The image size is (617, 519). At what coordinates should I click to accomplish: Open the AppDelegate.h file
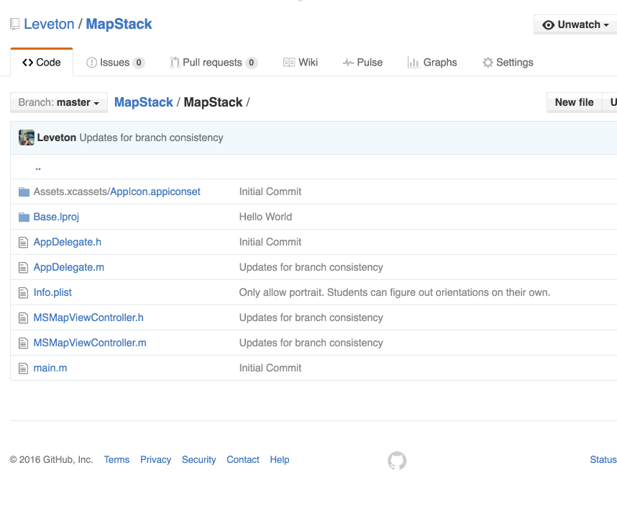[x=68, y=242]
